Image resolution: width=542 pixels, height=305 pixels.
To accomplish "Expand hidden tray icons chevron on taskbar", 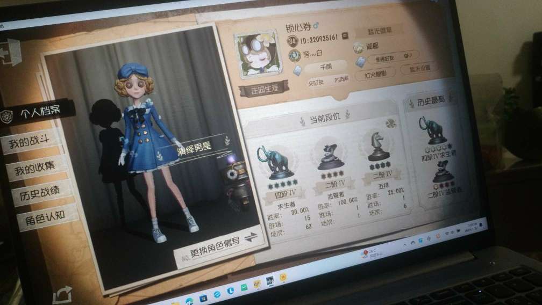I will coord(404,245).
